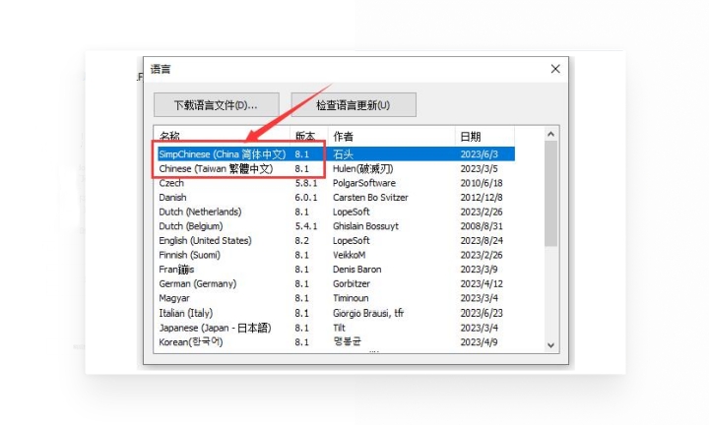The image size is (709, 425).
Task: Select the Magyar language row
Action: (337, 298)
